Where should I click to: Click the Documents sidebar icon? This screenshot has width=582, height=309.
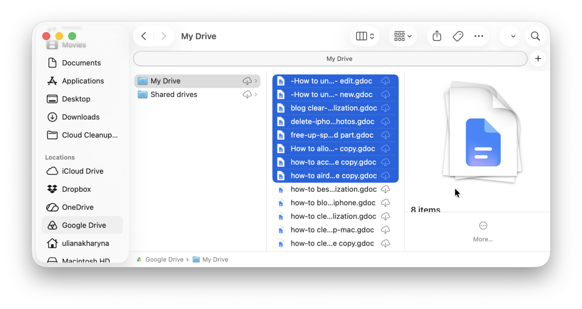[52, 63]
